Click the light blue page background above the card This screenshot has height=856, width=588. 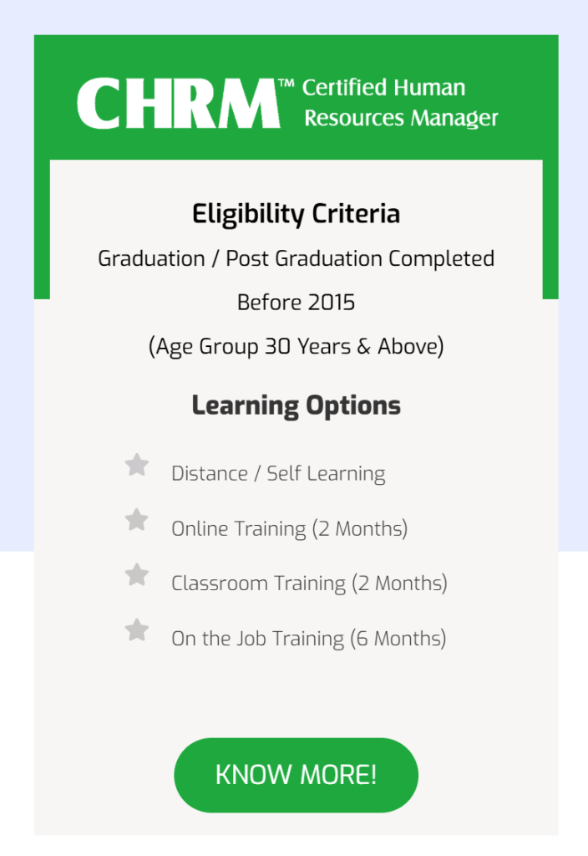point(292,17)
